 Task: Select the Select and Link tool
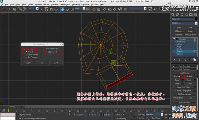(15, 9)
